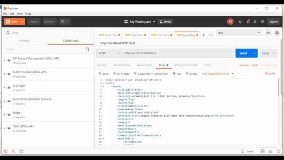
Task: Open the Send button dropdown arrow
Action: 254,53
